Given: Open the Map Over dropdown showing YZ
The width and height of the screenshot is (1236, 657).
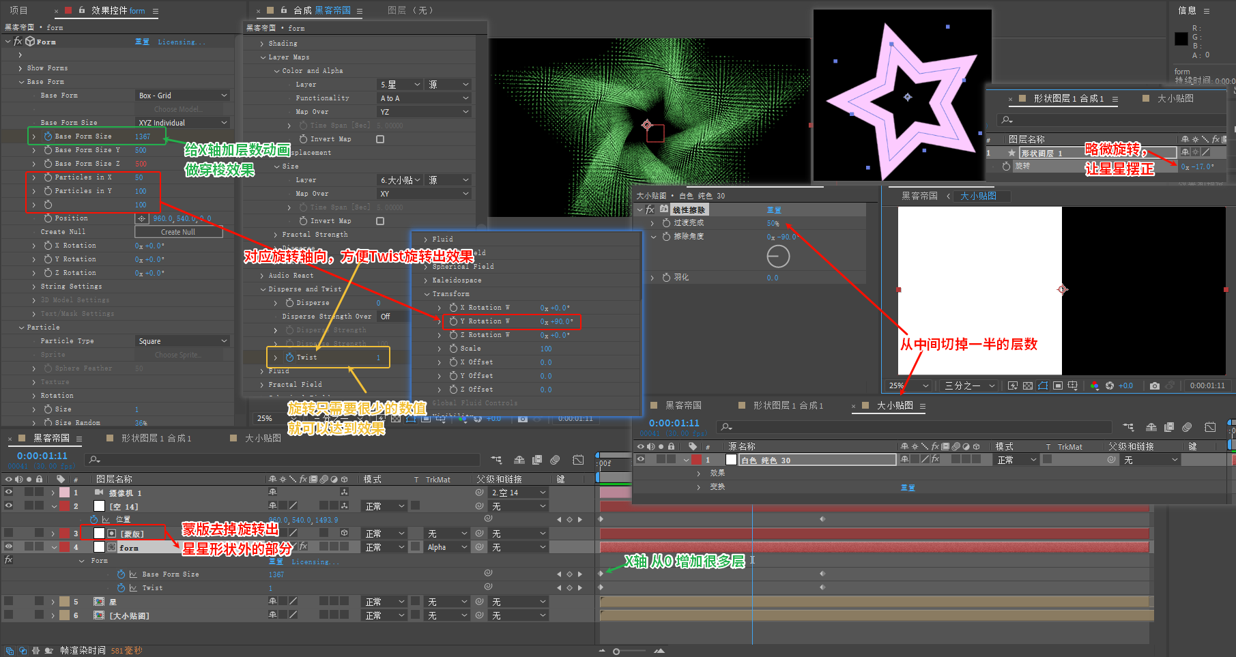Looking at the screenshot, I should click(425, 112).
